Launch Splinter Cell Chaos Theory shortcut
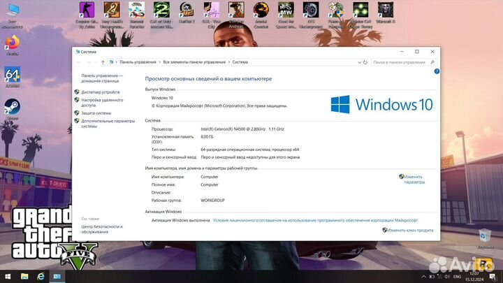503x283 pixels. click(361, 15)
